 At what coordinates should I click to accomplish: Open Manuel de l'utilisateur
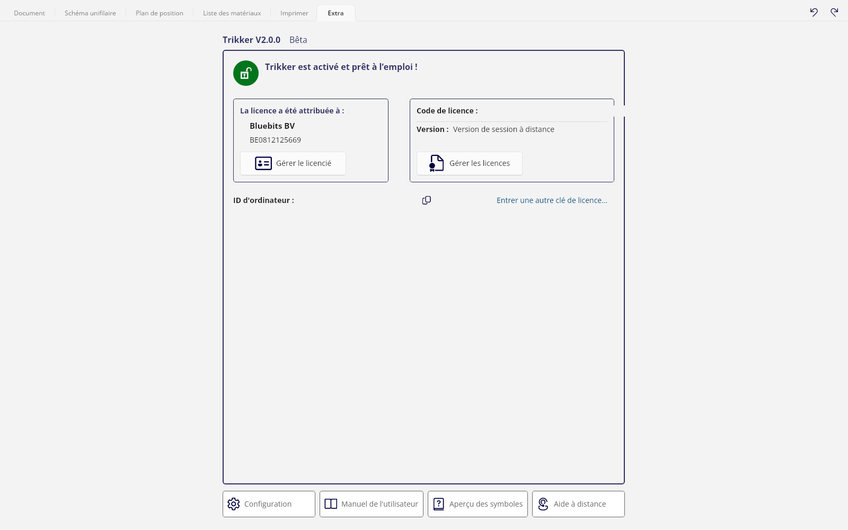pyautogui.click(x=372, y=504)
